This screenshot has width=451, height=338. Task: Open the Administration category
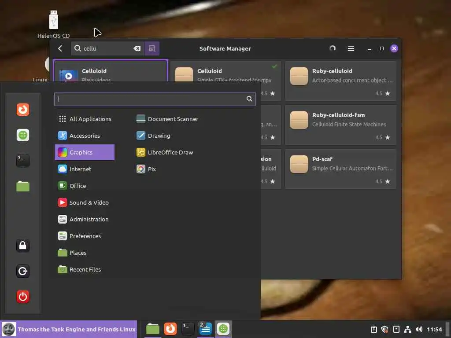[85, 219]
